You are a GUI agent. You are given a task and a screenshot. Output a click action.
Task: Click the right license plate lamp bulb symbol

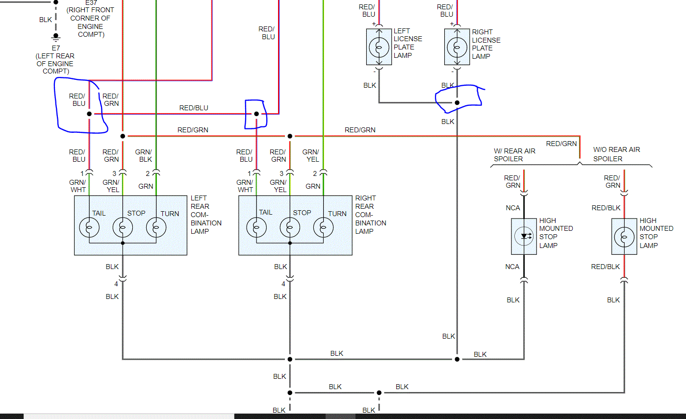pos(457,47)
